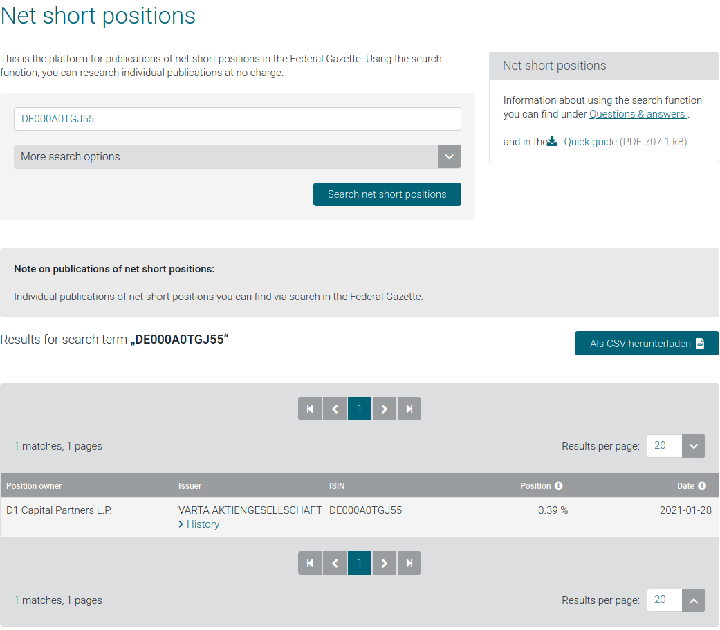The width and height of the screenshot is (720, 630).
Task: Open the Questions & answers link
Action: click(x=637, y=114)
